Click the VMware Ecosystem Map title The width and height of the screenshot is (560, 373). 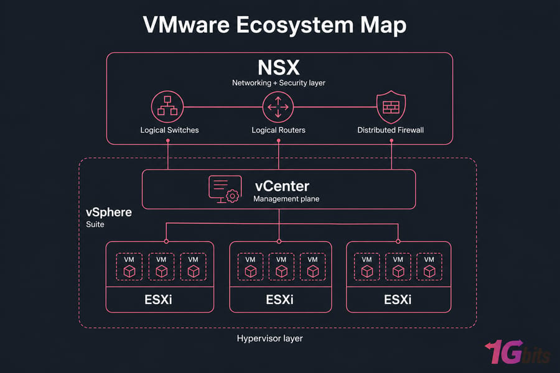click(x=274, y=25)
